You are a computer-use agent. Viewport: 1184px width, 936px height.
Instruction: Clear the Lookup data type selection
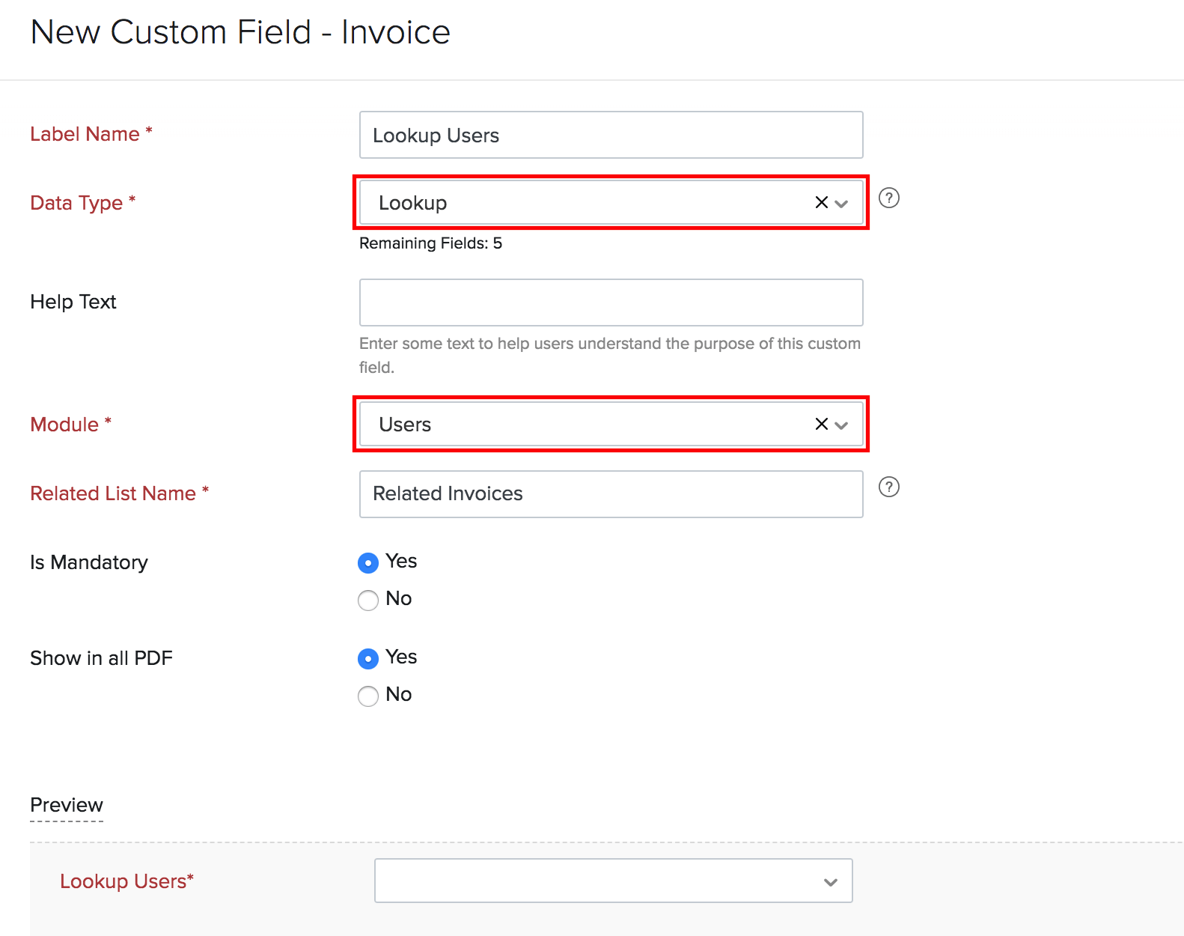point(821,202)
